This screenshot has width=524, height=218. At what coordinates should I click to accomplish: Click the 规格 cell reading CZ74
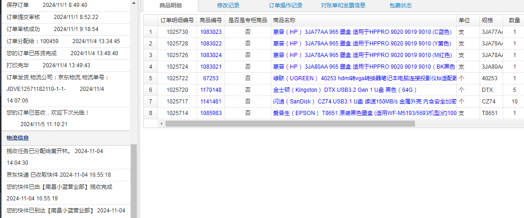(491, 102)
